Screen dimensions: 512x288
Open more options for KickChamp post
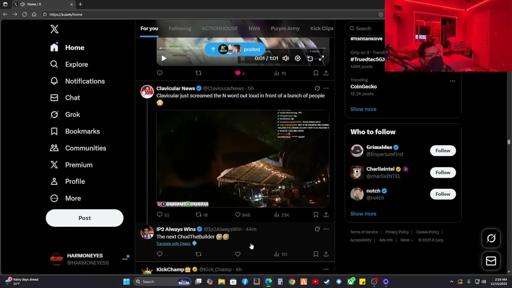(326, 270)
